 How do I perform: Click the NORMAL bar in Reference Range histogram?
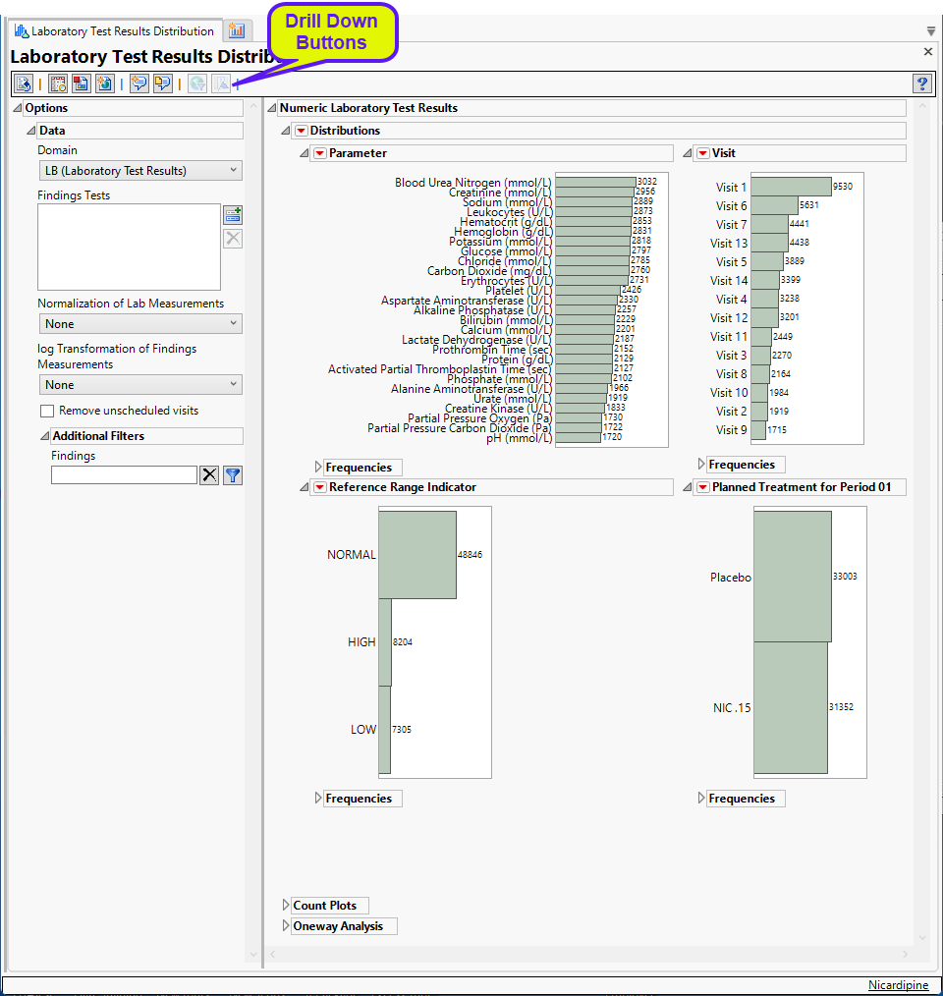click(416, 554)
